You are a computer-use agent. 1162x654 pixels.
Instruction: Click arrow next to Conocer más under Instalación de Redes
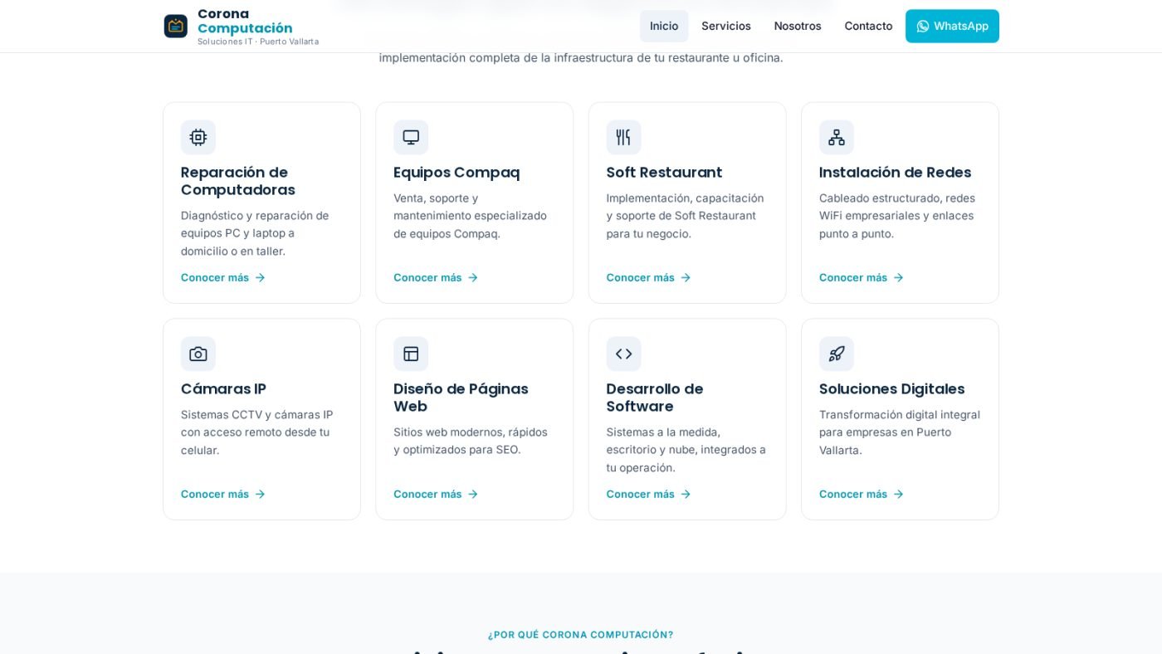(898, 277)
